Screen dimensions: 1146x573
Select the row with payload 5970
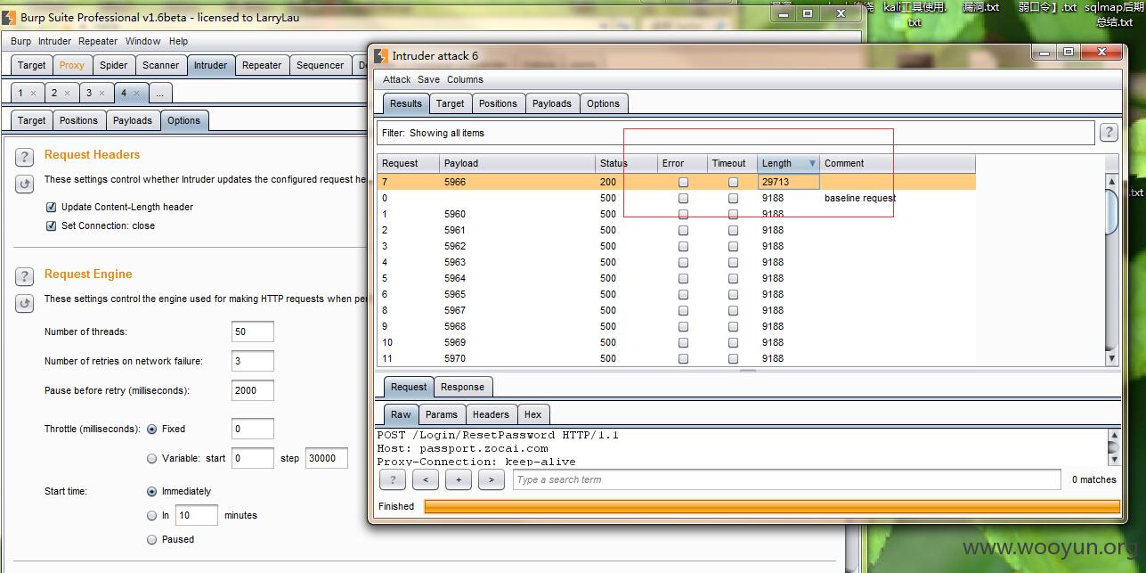(676, 358)
